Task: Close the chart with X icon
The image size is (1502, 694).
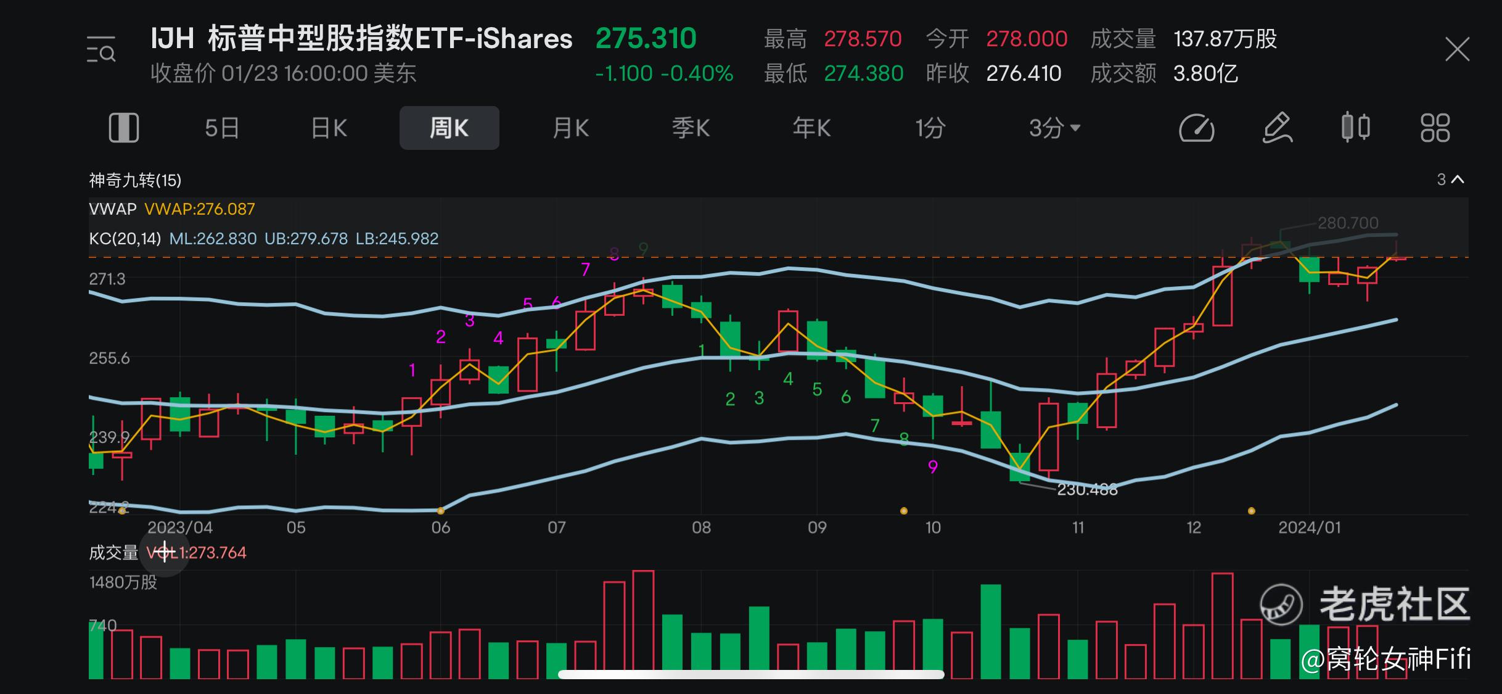Action: (x=1457, y=49)
